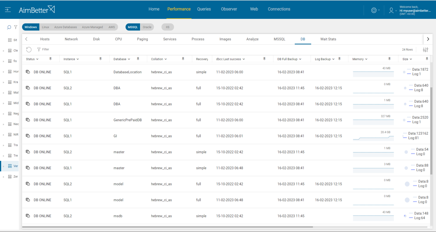The image size is (436, 232).
Task: Pin the Log Backup column
Action: (x=340, y=59)
